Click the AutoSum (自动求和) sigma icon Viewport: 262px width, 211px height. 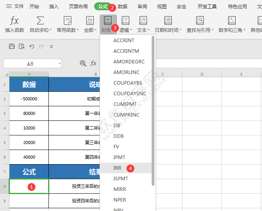pos(40,20)
